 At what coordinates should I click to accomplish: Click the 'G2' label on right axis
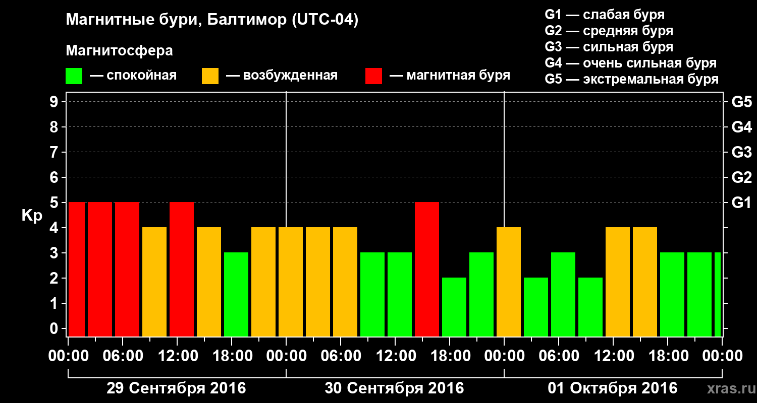tap(741, 178)
